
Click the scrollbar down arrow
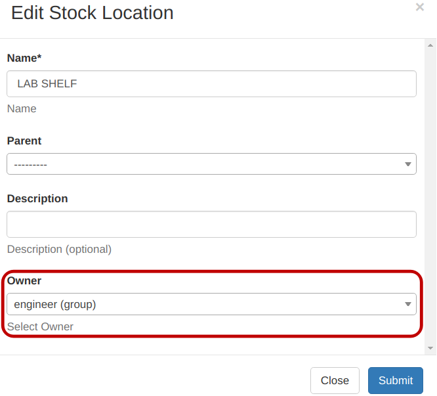(x=431, y=347)
